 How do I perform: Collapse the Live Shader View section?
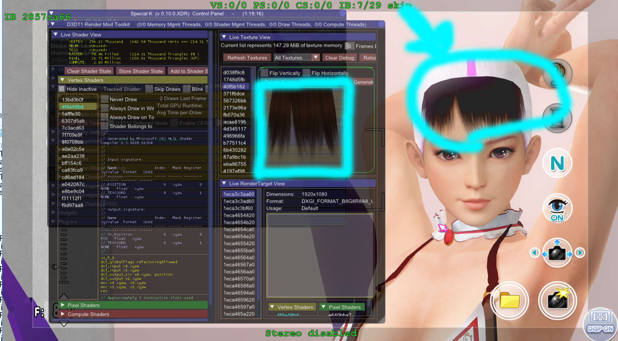point(55,34)
